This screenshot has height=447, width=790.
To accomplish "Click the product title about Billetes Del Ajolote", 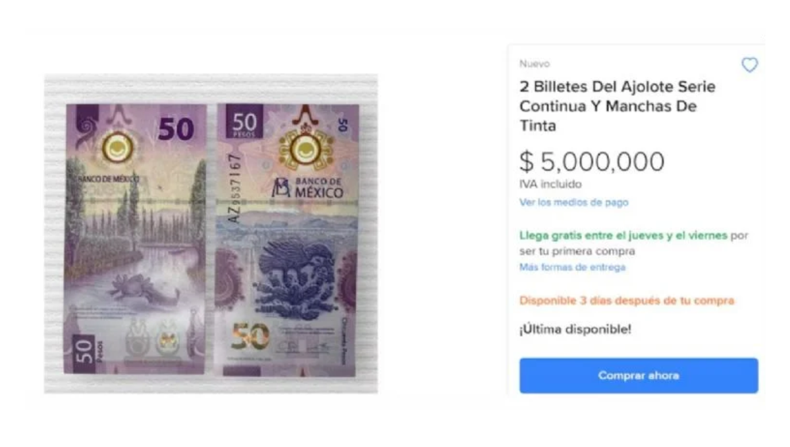I will tap(618, 106).
